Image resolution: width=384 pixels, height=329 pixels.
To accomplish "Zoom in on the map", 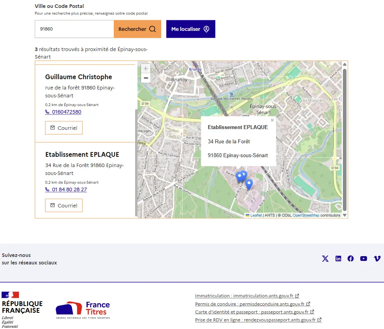I will tap(146, 68).
